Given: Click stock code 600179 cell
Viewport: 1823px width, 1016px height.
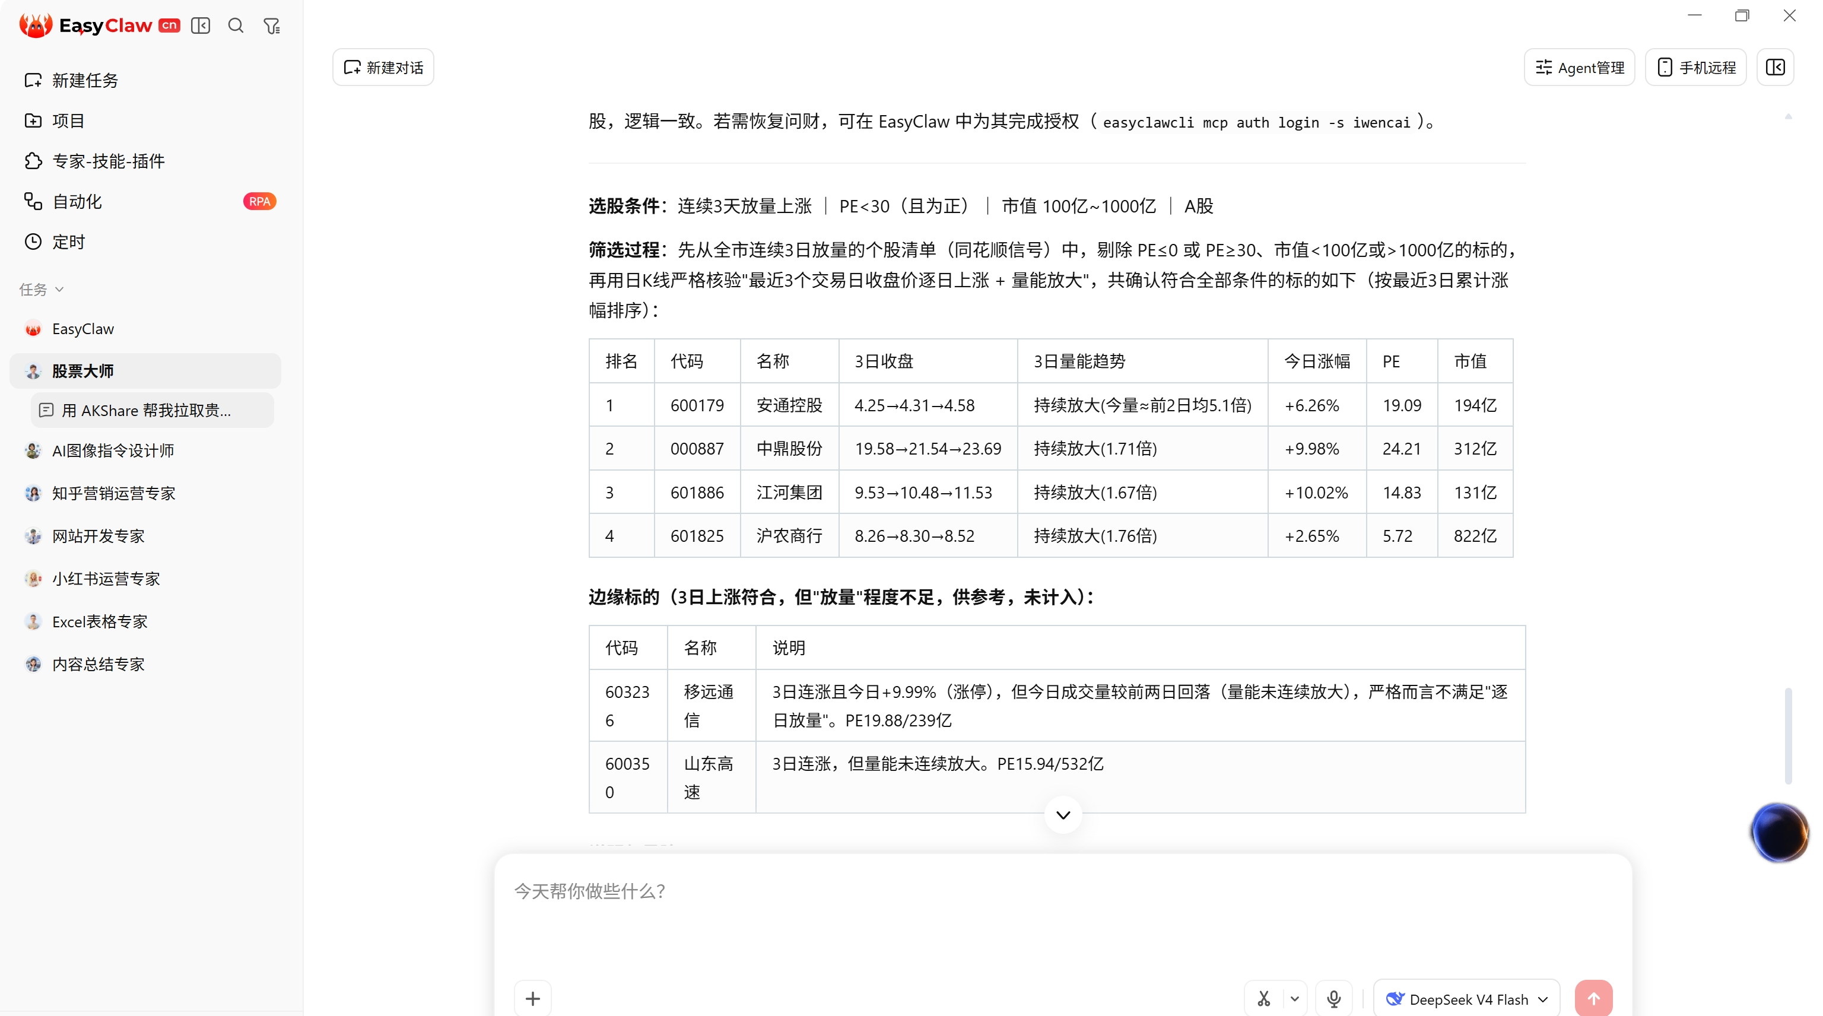Looking at the screenshot, I should point(697,405).
